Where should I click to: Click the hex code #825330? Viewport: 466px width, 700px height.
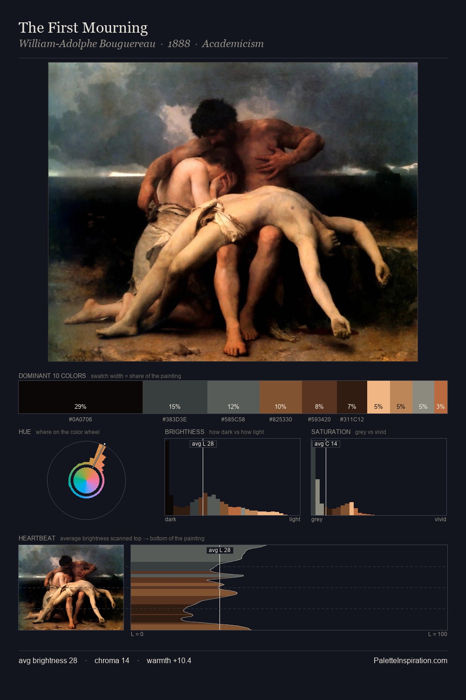[281, 420]
